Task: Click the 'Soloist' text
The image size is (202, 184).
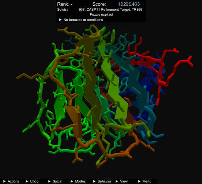Action: coord(62,10)
